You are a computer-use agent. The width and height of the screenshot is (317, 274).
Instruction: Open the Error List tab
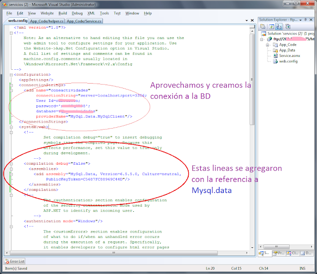(x=14, y=261)
